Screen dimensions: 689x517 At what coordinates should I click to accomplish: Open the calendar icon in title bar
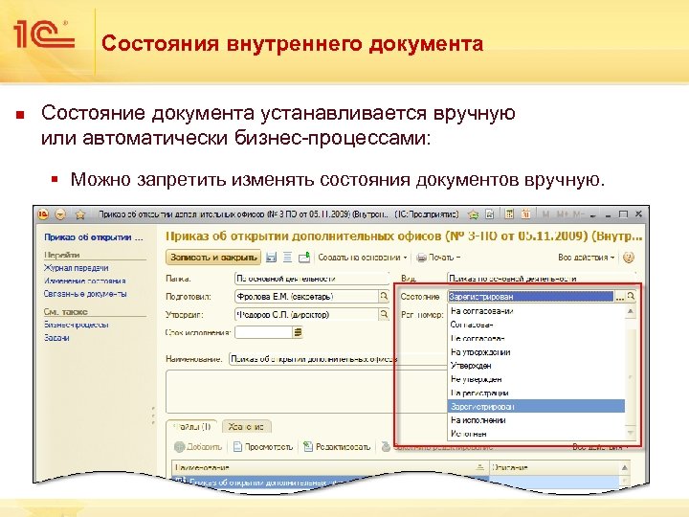525,214
